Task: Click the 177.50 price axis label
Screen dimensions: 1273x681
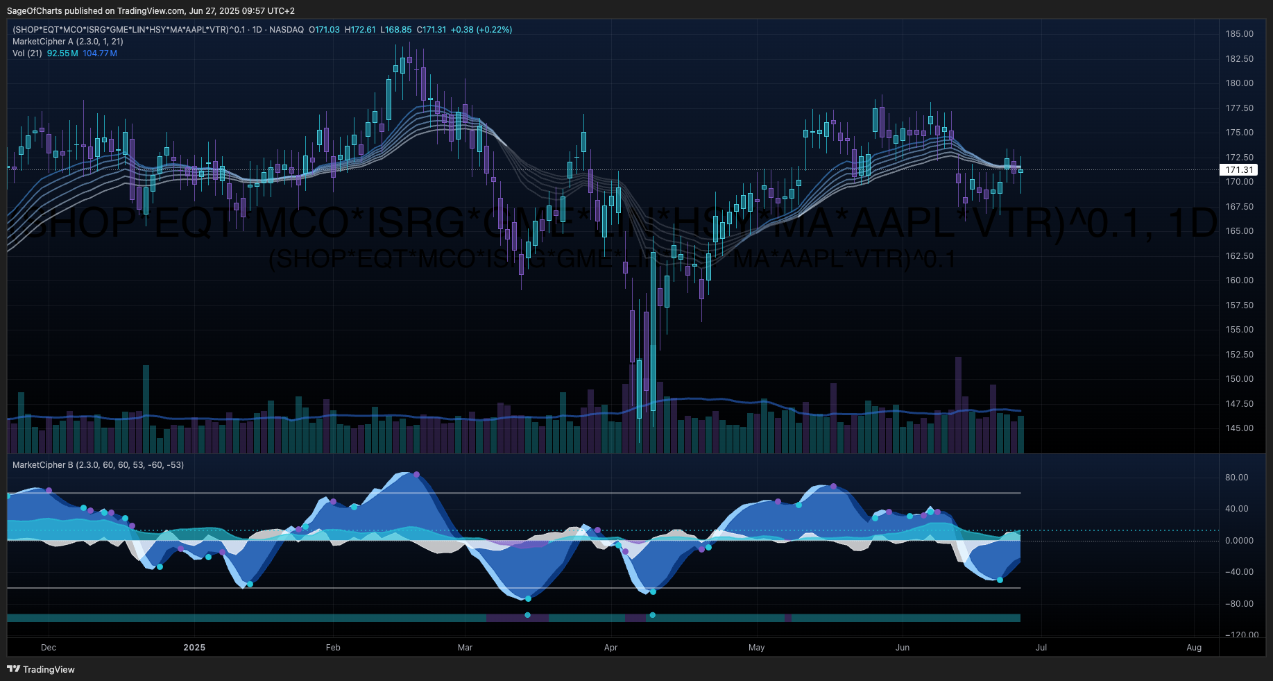Action: tap(1239, 108)
